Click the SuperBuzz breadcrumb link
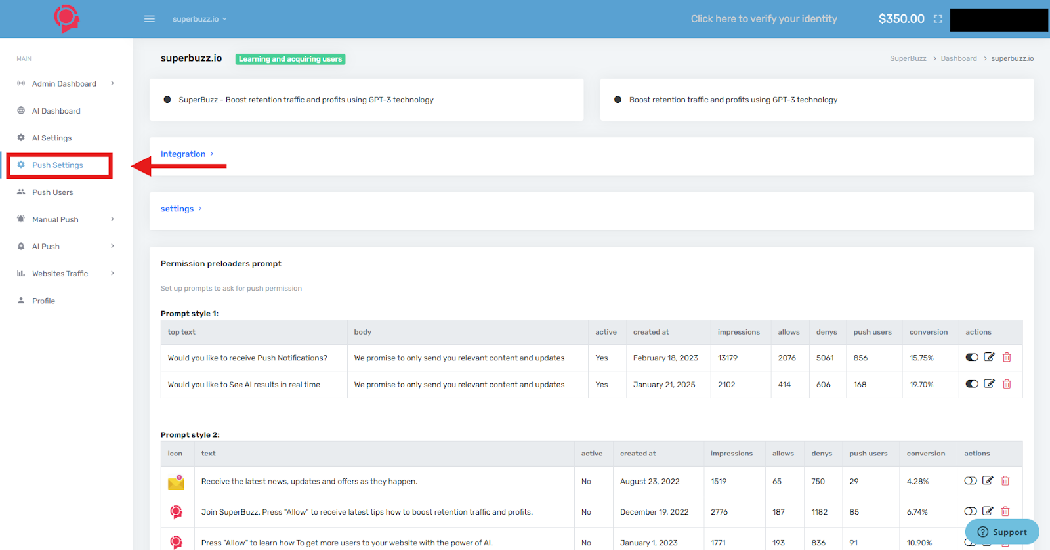Screen dimensions: 1050x550 point(908,59)
